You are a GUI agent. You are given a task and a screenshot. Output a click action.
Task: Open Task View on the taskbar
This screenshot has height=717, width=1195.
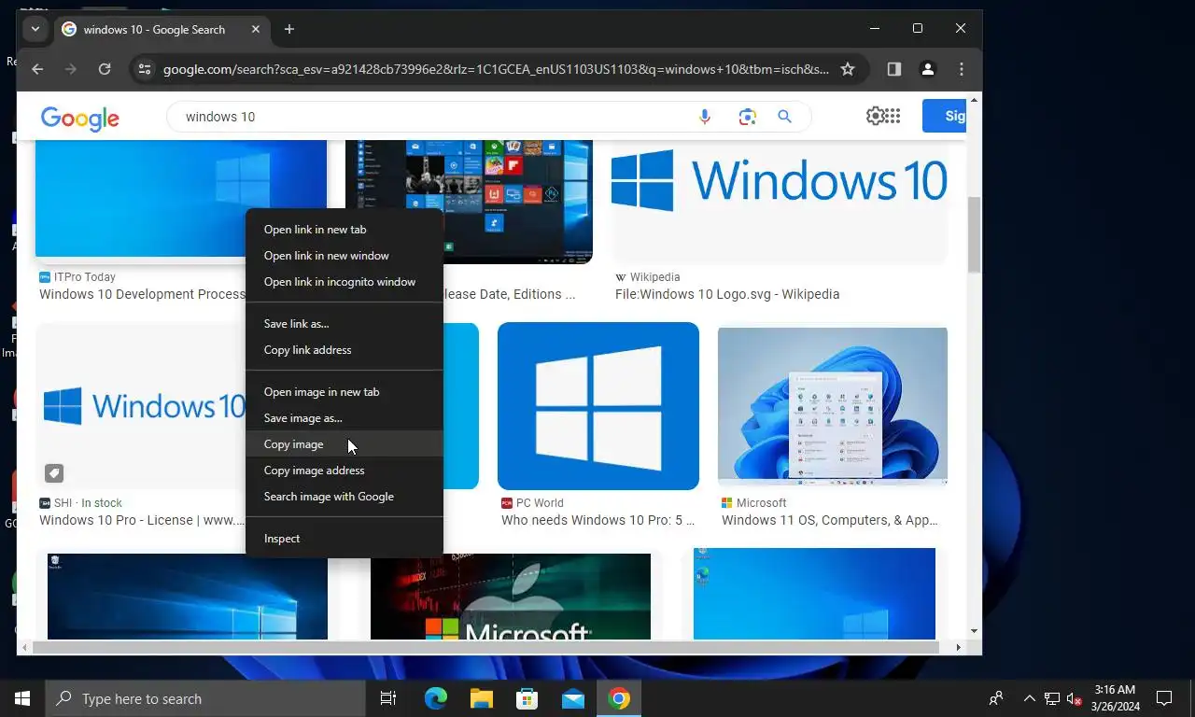pyautogui.click(x=388, y=698)
